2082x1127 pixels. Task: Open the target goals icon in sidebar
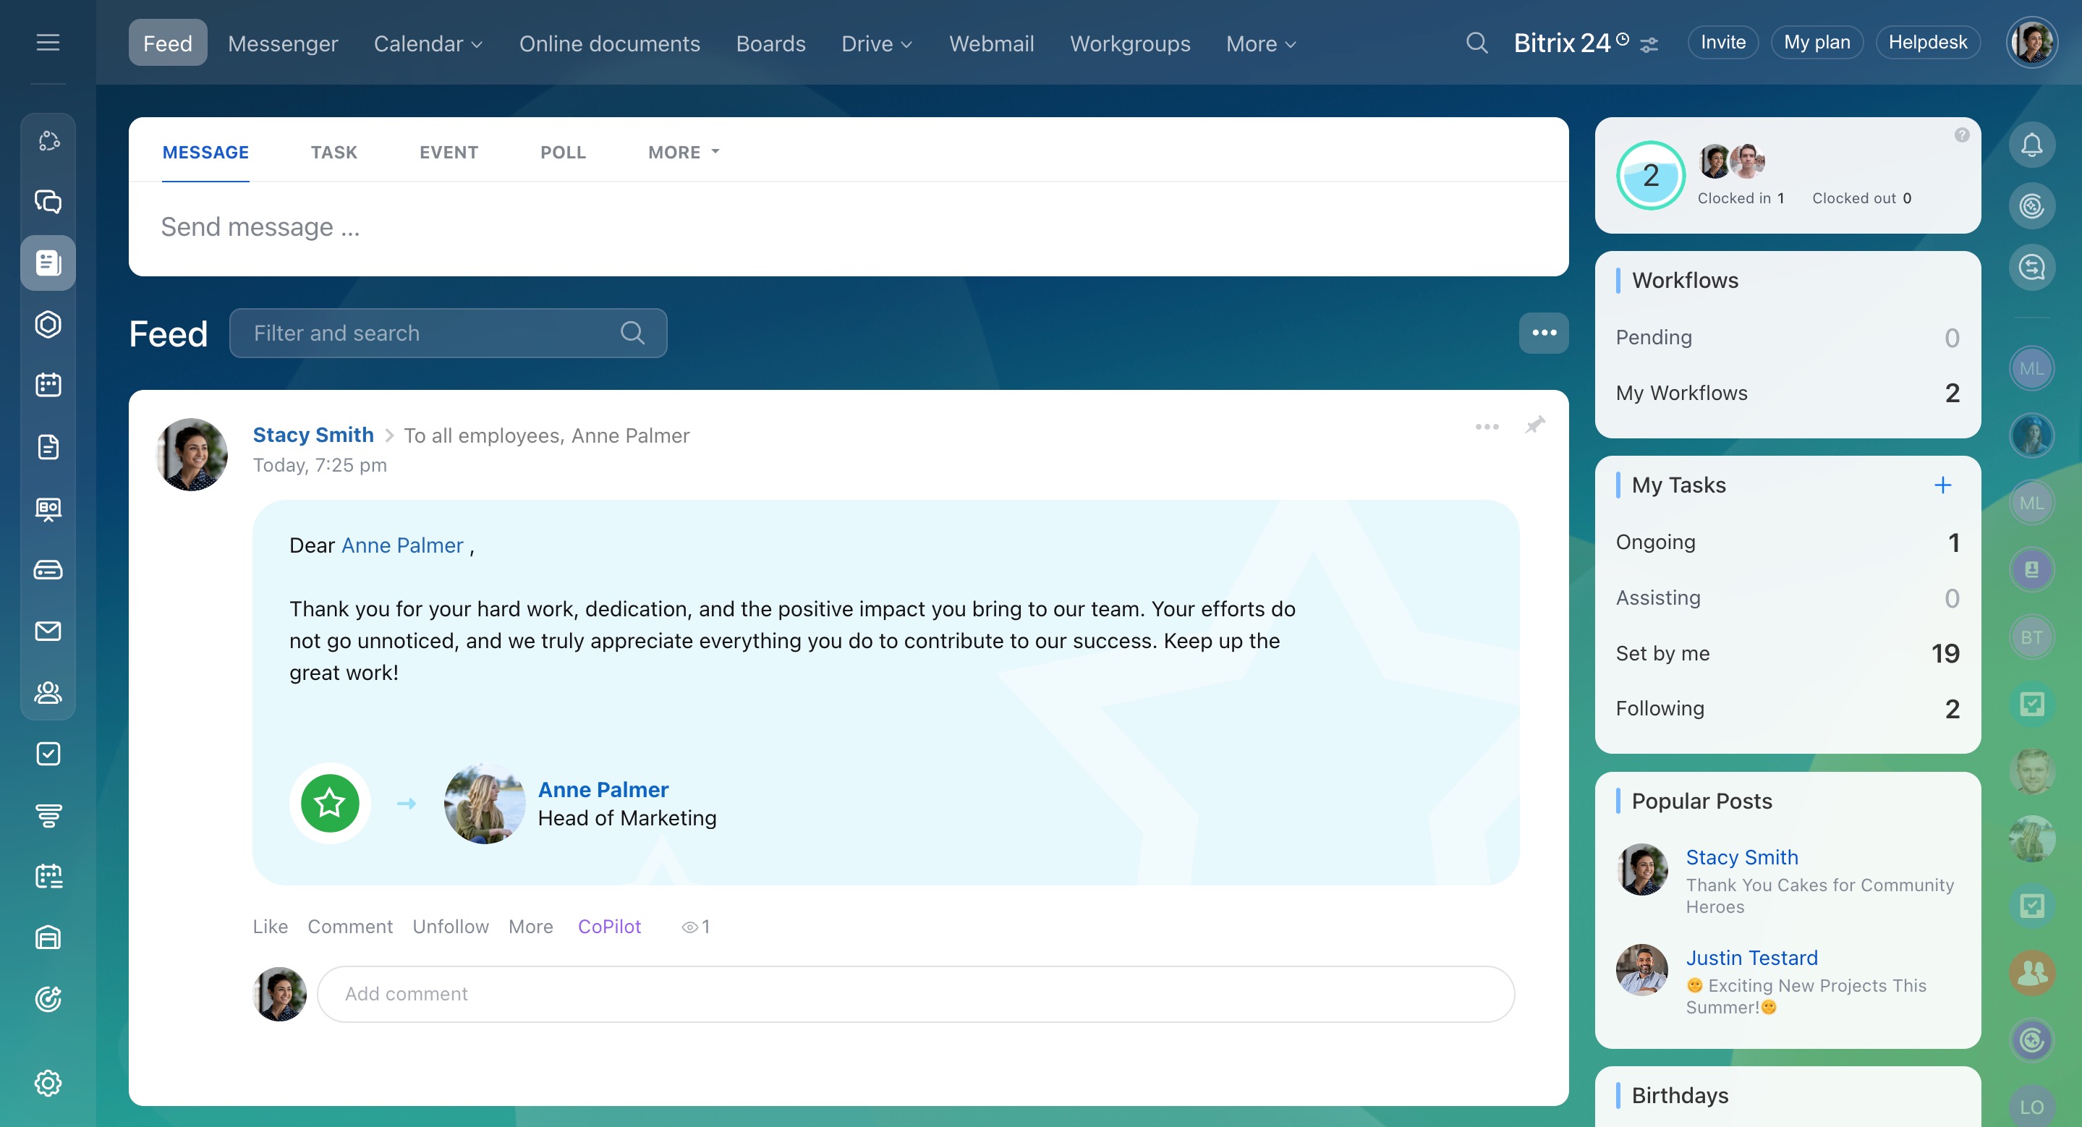coord(48,1000)
